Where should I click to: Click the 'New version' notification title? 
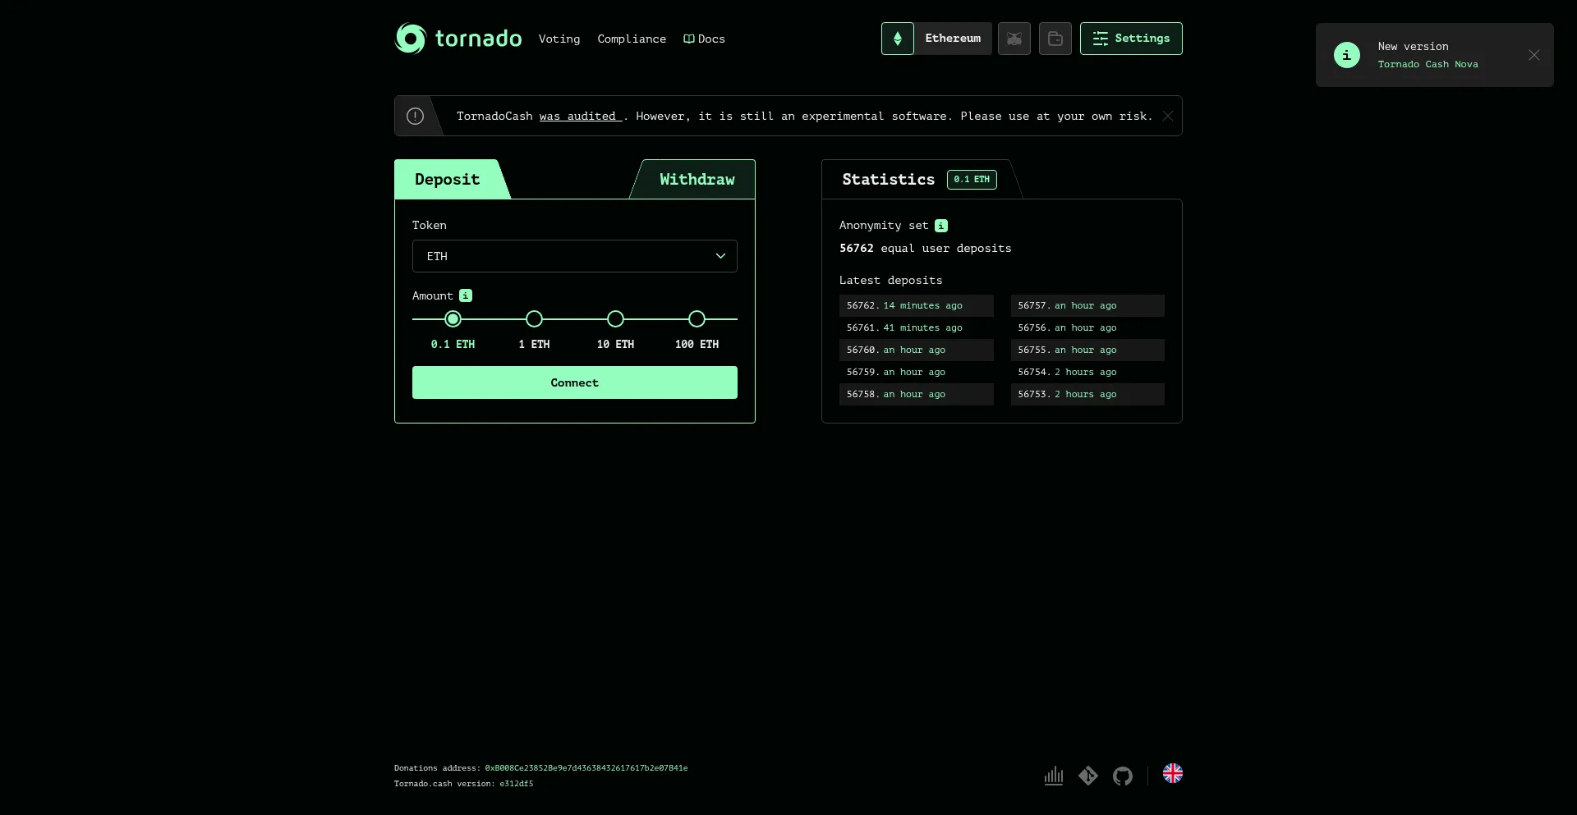[x=1414, y=47]
